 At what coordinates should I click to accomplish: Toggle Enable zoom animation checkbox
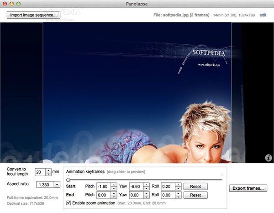click(68, 203)
